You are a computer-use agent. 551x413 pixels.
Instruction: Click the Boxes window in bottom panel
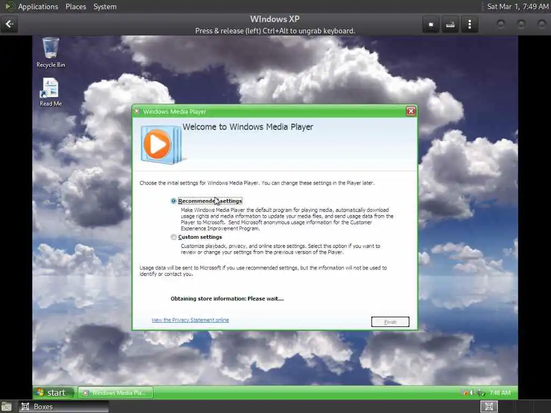(63, 407)
